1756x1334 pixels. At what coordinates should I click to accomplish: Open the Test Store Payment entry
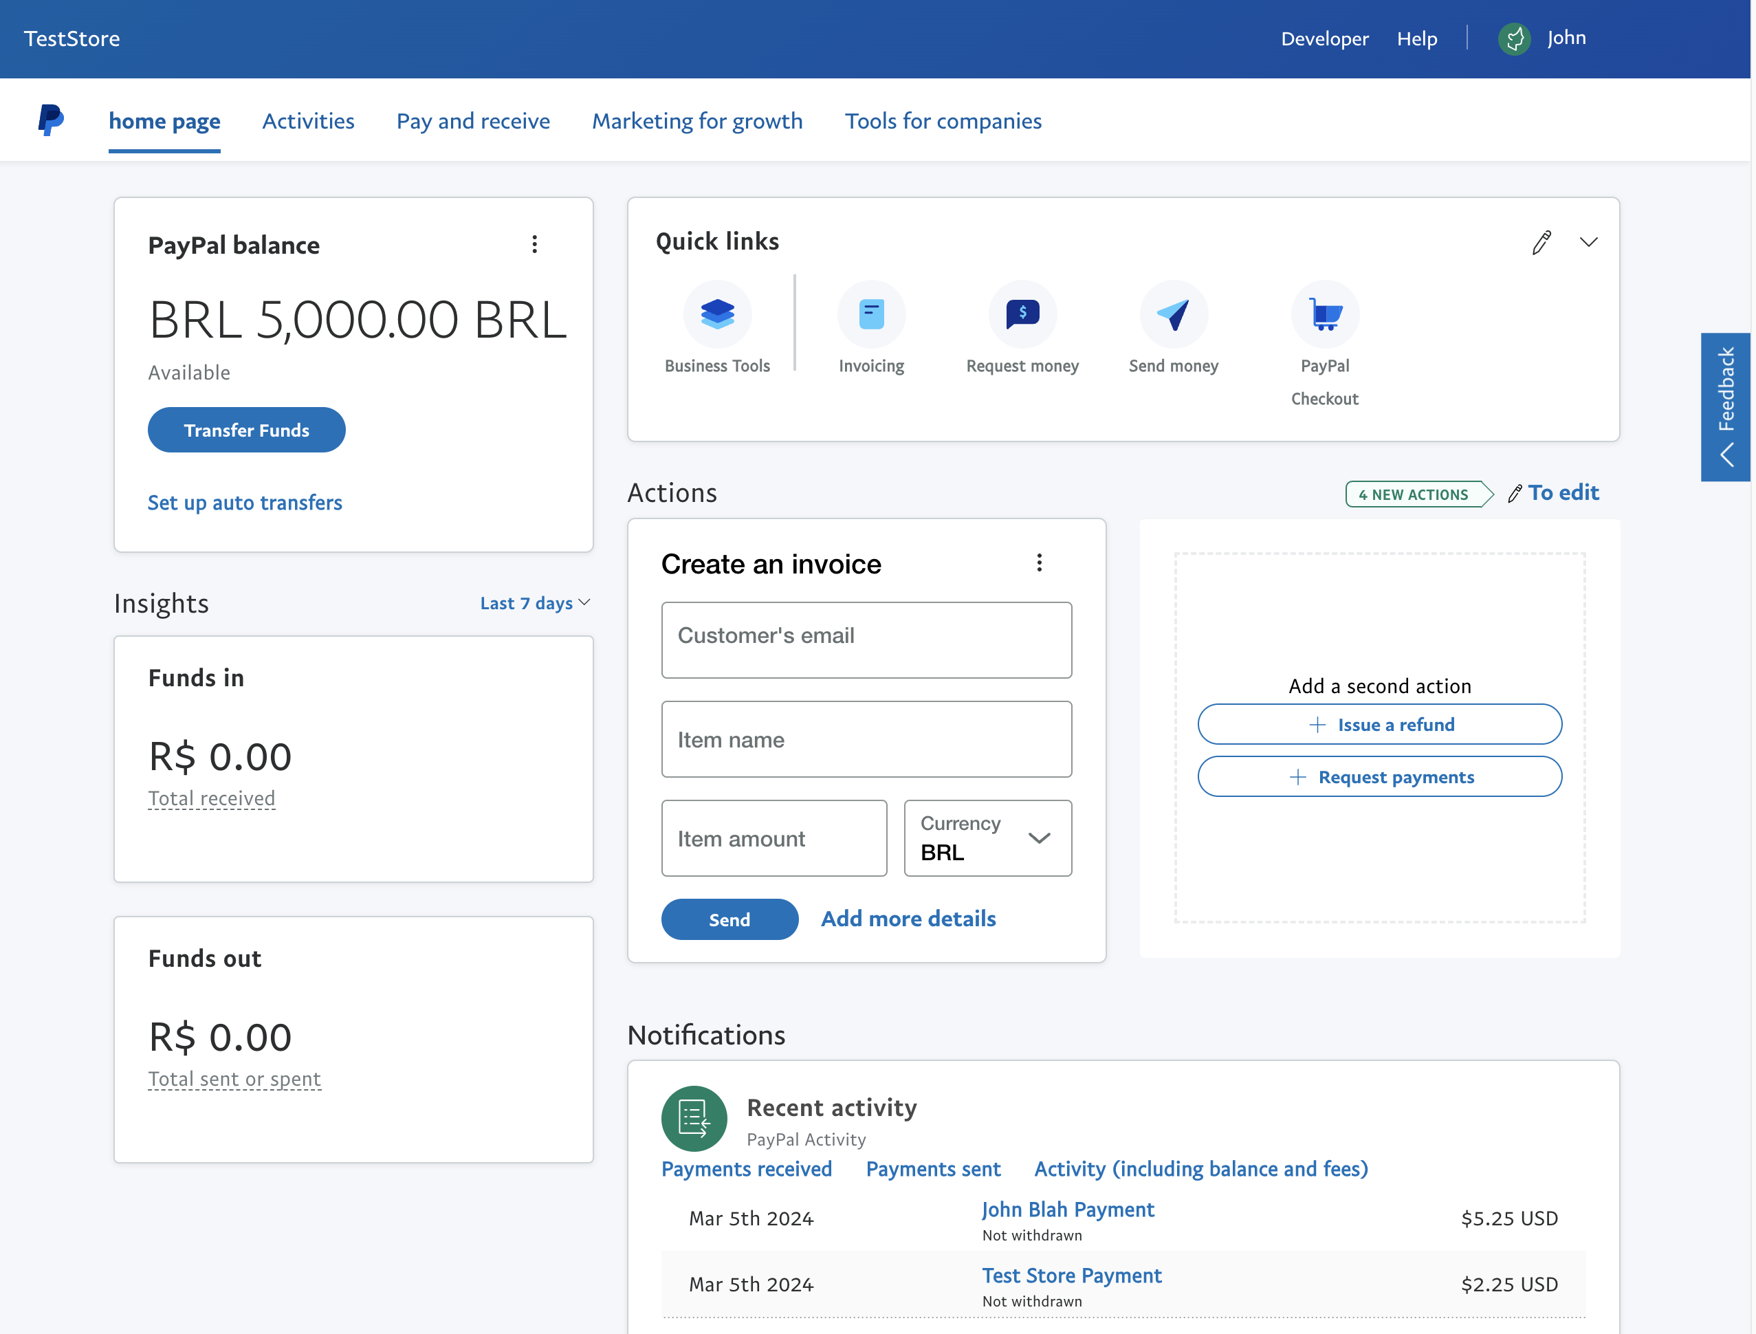pos(1072,1276)
